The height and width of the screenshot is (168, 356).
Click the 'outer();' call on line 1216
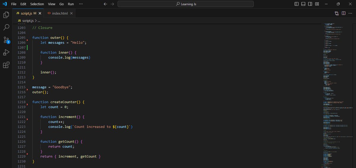click(40, 92)
